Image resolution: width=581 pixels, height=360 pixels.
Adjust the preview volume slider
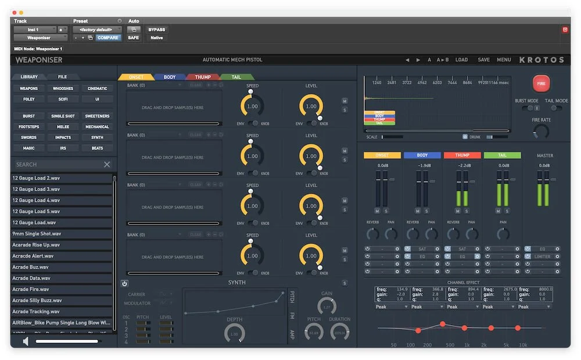pos(67,341)
